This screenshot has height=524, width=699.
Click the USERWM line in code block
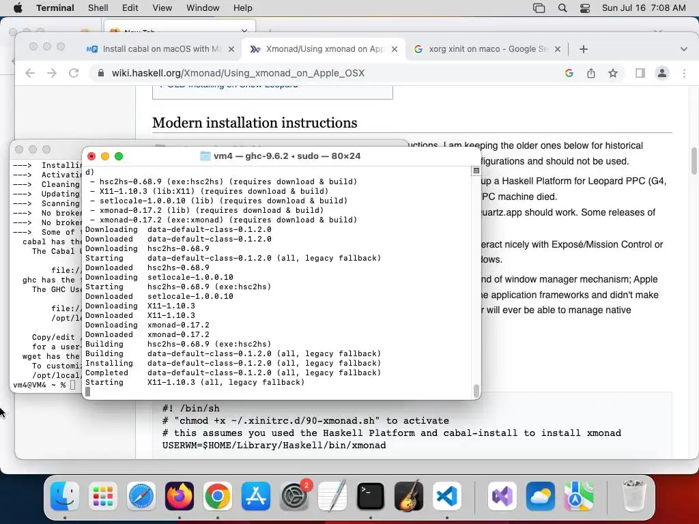coord(274,445)
